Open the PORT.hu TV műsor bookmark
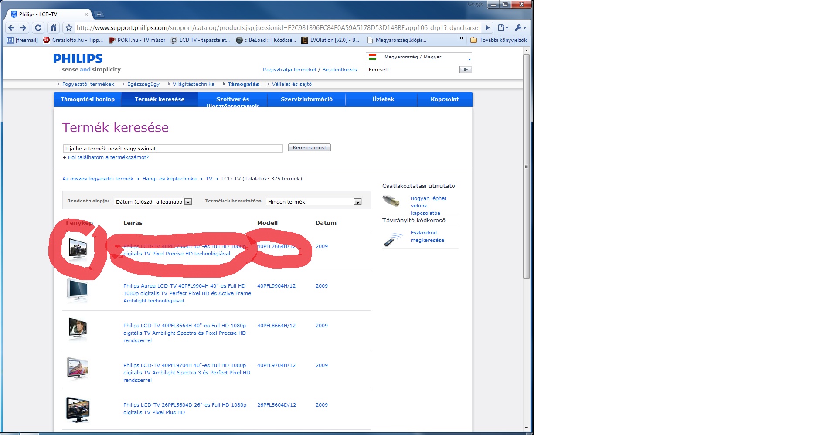Image resolution: width=837 pixels, height=435 pixels. (x=137, y=40)
